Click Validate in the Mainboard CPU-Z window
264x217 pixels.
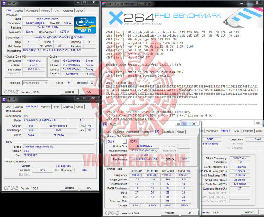click(69, 188)
